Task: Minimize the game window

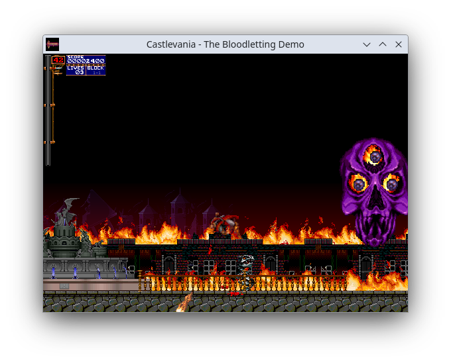Action: pyautogui.click(x=367, y=44)
